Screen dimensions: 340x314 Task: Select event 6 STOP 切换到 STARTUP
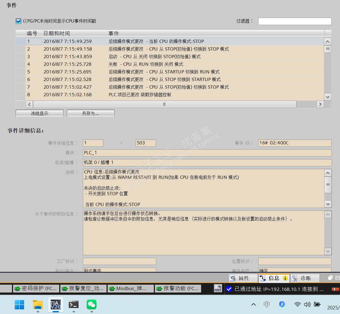click(170, 79)
